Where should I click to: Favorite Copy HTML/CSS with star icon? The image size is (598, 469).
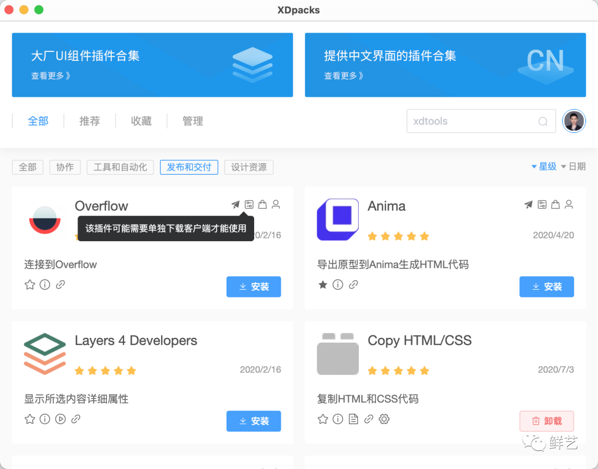point(323,419)
